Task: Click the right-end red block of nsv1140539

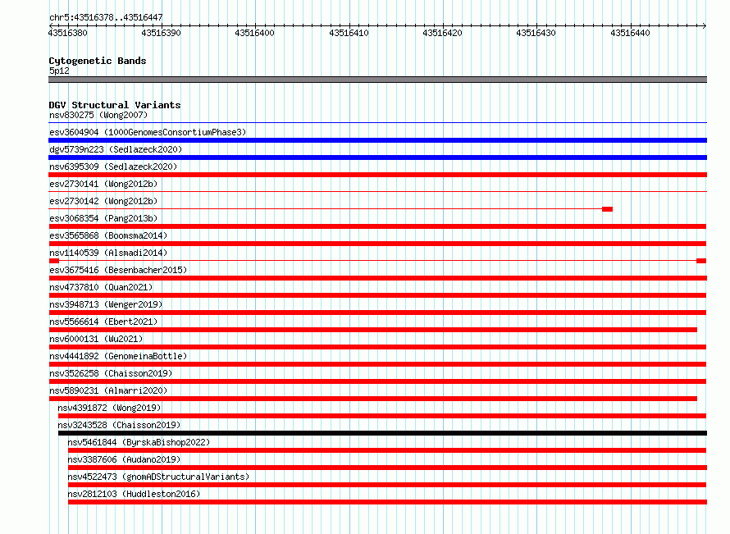Action: tap(701, 261)
